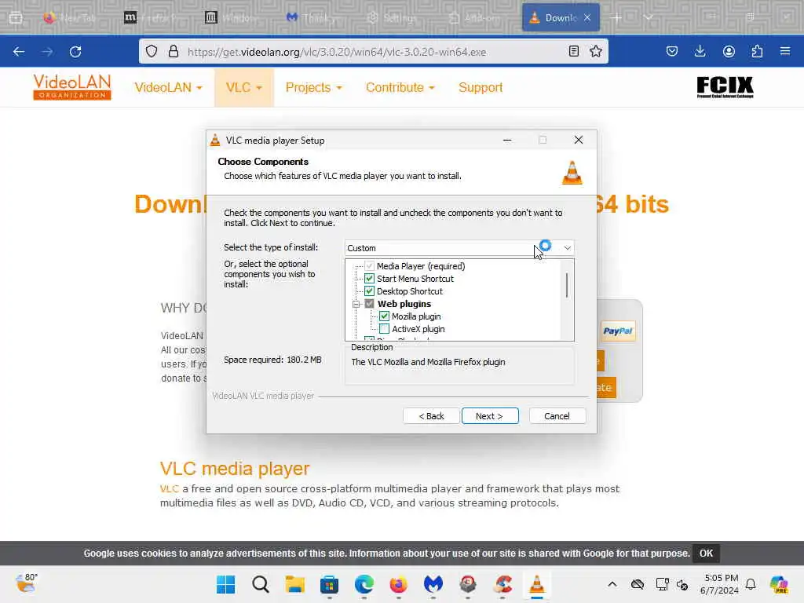Screen dimensions: 804x603
Task: Switch to the Add-ons browser tab
Action: (474, 18)
